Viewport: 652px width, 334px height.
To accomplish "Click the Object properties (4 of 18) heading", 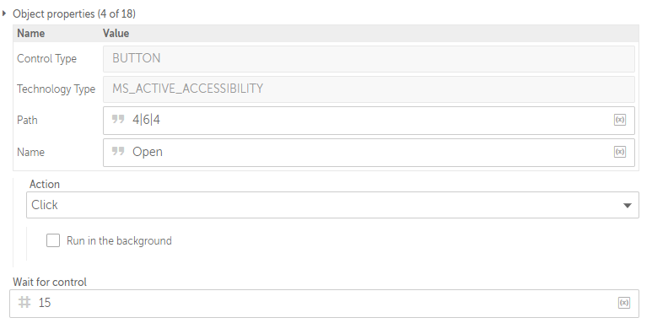I will [74, 13].
